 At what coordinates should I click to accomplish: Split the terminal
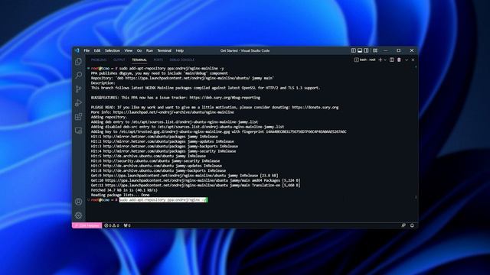(392, 60)
